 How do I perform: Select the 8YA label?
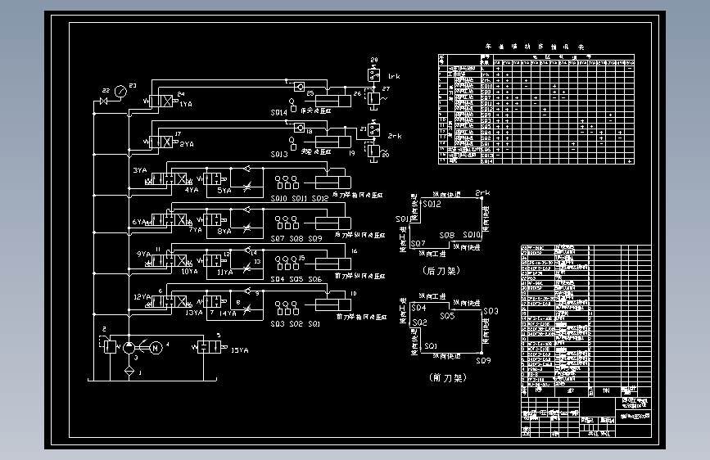click(224, 232)
